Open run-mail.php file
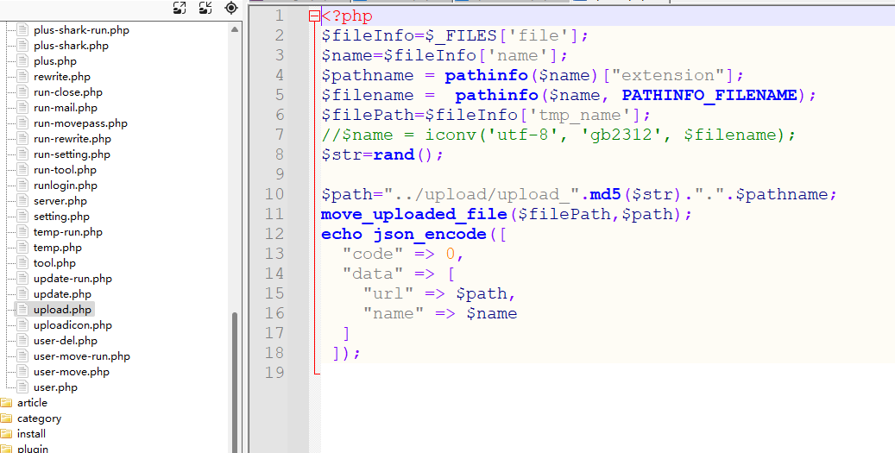This screenshot has width=895, height=453. [x=65, y=107]
